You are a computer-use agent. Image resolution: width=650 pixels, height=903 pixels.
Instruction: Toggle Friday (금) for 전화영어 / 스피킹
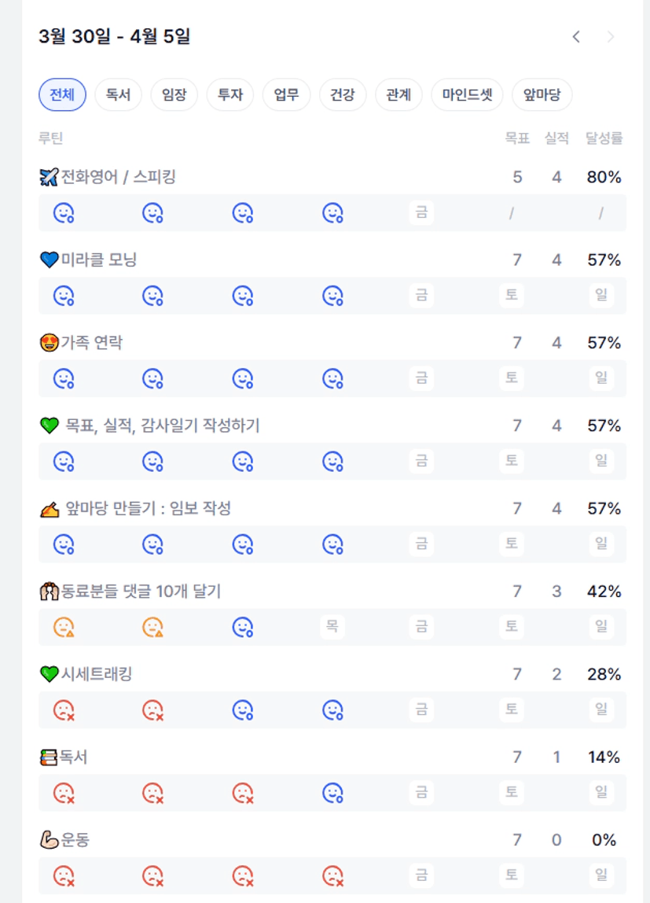[421, 212]
